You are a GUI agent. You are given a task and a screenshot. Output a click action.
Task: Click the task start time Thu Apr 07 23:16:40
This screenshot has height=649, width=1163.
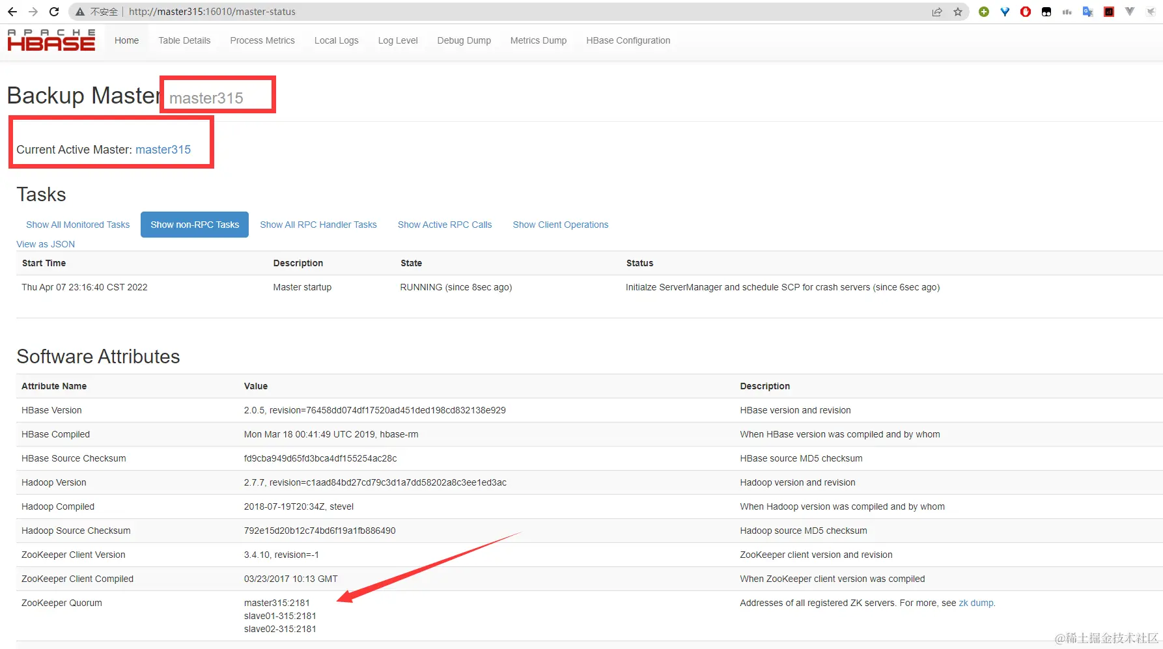pos(85,287)
